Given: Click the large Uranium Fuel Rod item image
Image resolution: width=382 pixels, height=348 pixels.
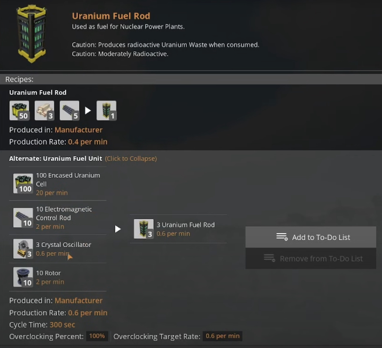Looking at the screenshot, I should pos(31,34).
